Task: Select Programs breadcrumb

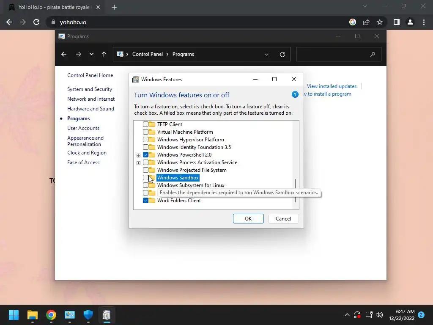Action: pos(183,54)
